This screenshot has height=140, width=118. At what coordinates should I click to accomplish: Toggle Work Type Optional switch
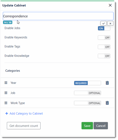pos(87,103)
